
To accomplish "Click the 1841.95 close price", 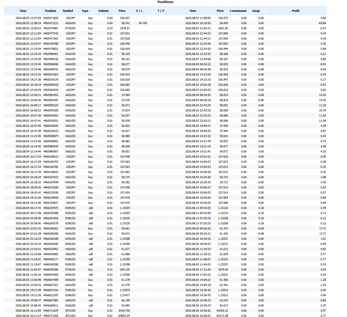I will [223, 28].
